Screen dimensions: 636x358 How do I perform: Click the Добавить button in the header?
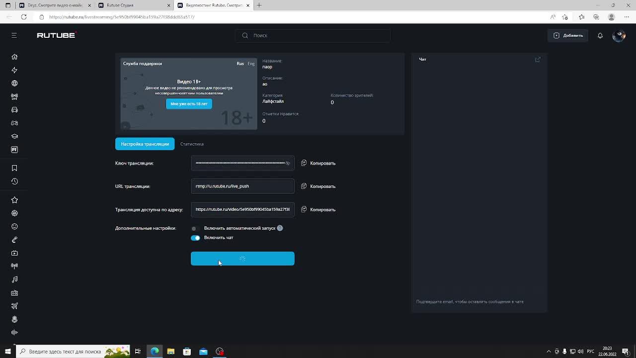click(568, 35)
